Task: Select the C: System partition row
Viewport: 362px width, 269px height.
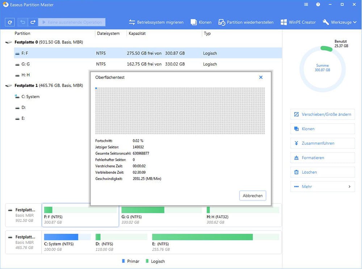Action: pos(52,97)
